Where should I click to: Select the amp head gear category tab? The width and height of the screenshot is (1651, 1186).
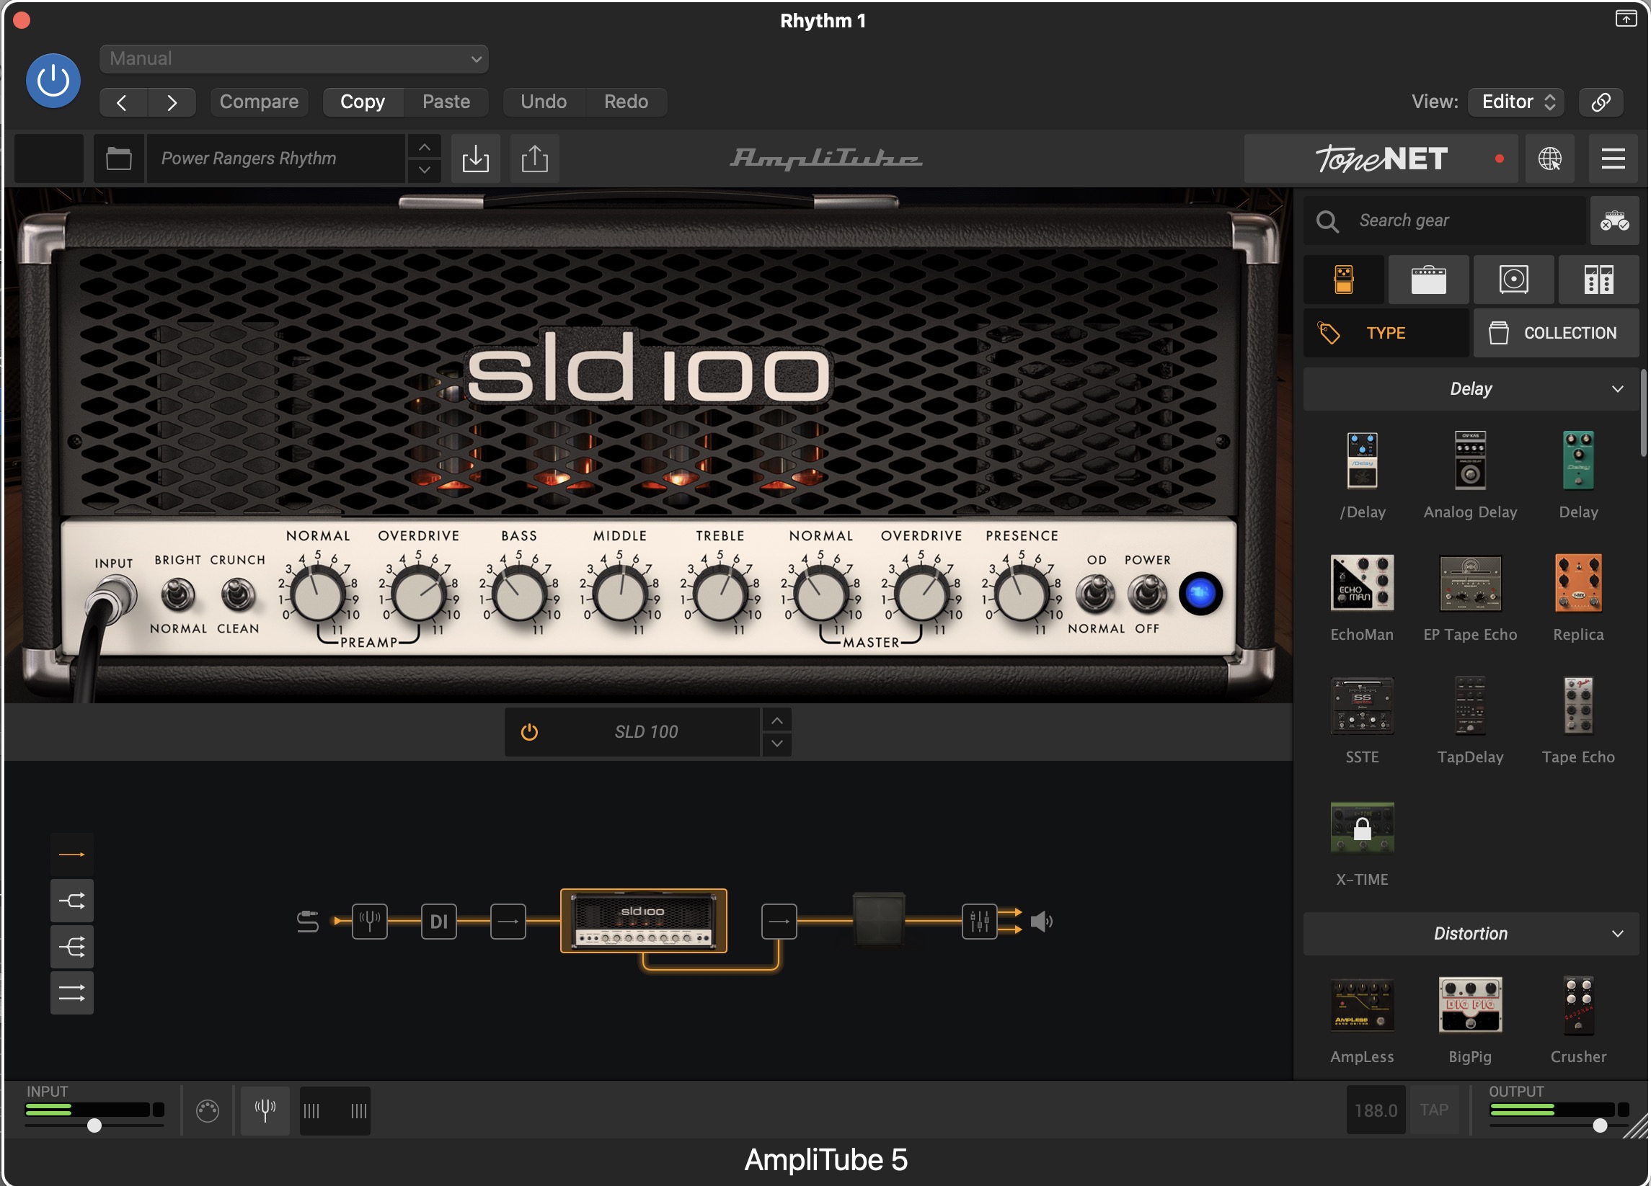click(x=1428, y=280)
